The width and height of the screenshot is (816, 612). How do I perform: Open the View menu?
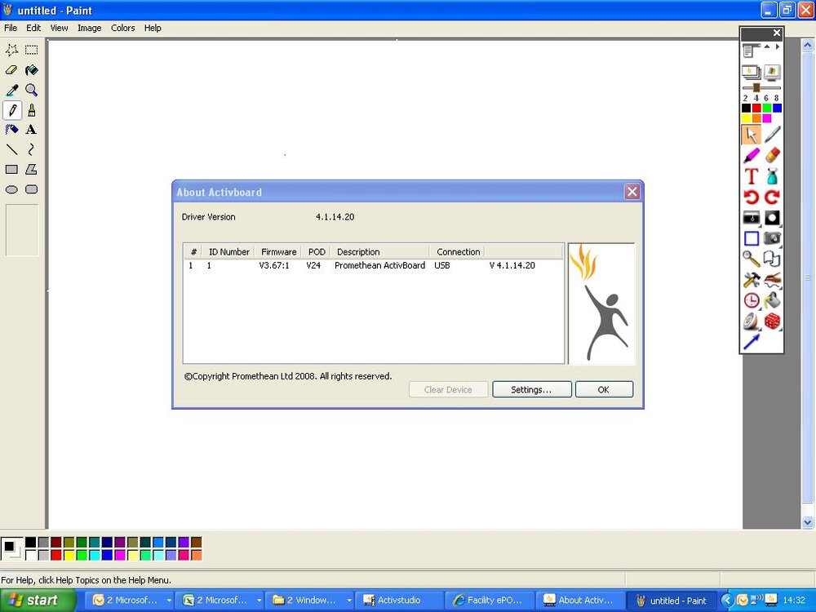pyautogui.click(x=59, y=28)
